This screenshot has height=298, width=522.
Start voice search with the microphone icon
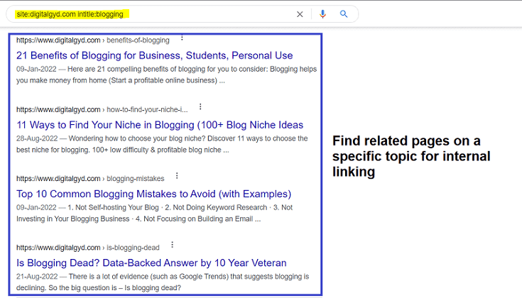tap(322, 14)
